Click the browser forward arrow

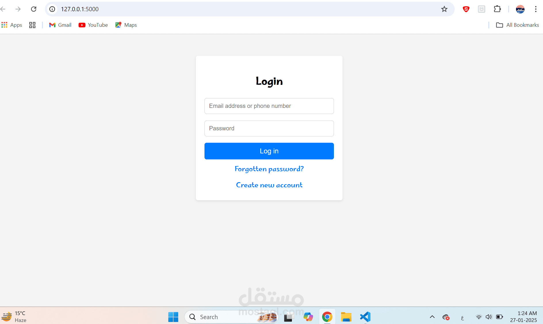click(18, 9)
